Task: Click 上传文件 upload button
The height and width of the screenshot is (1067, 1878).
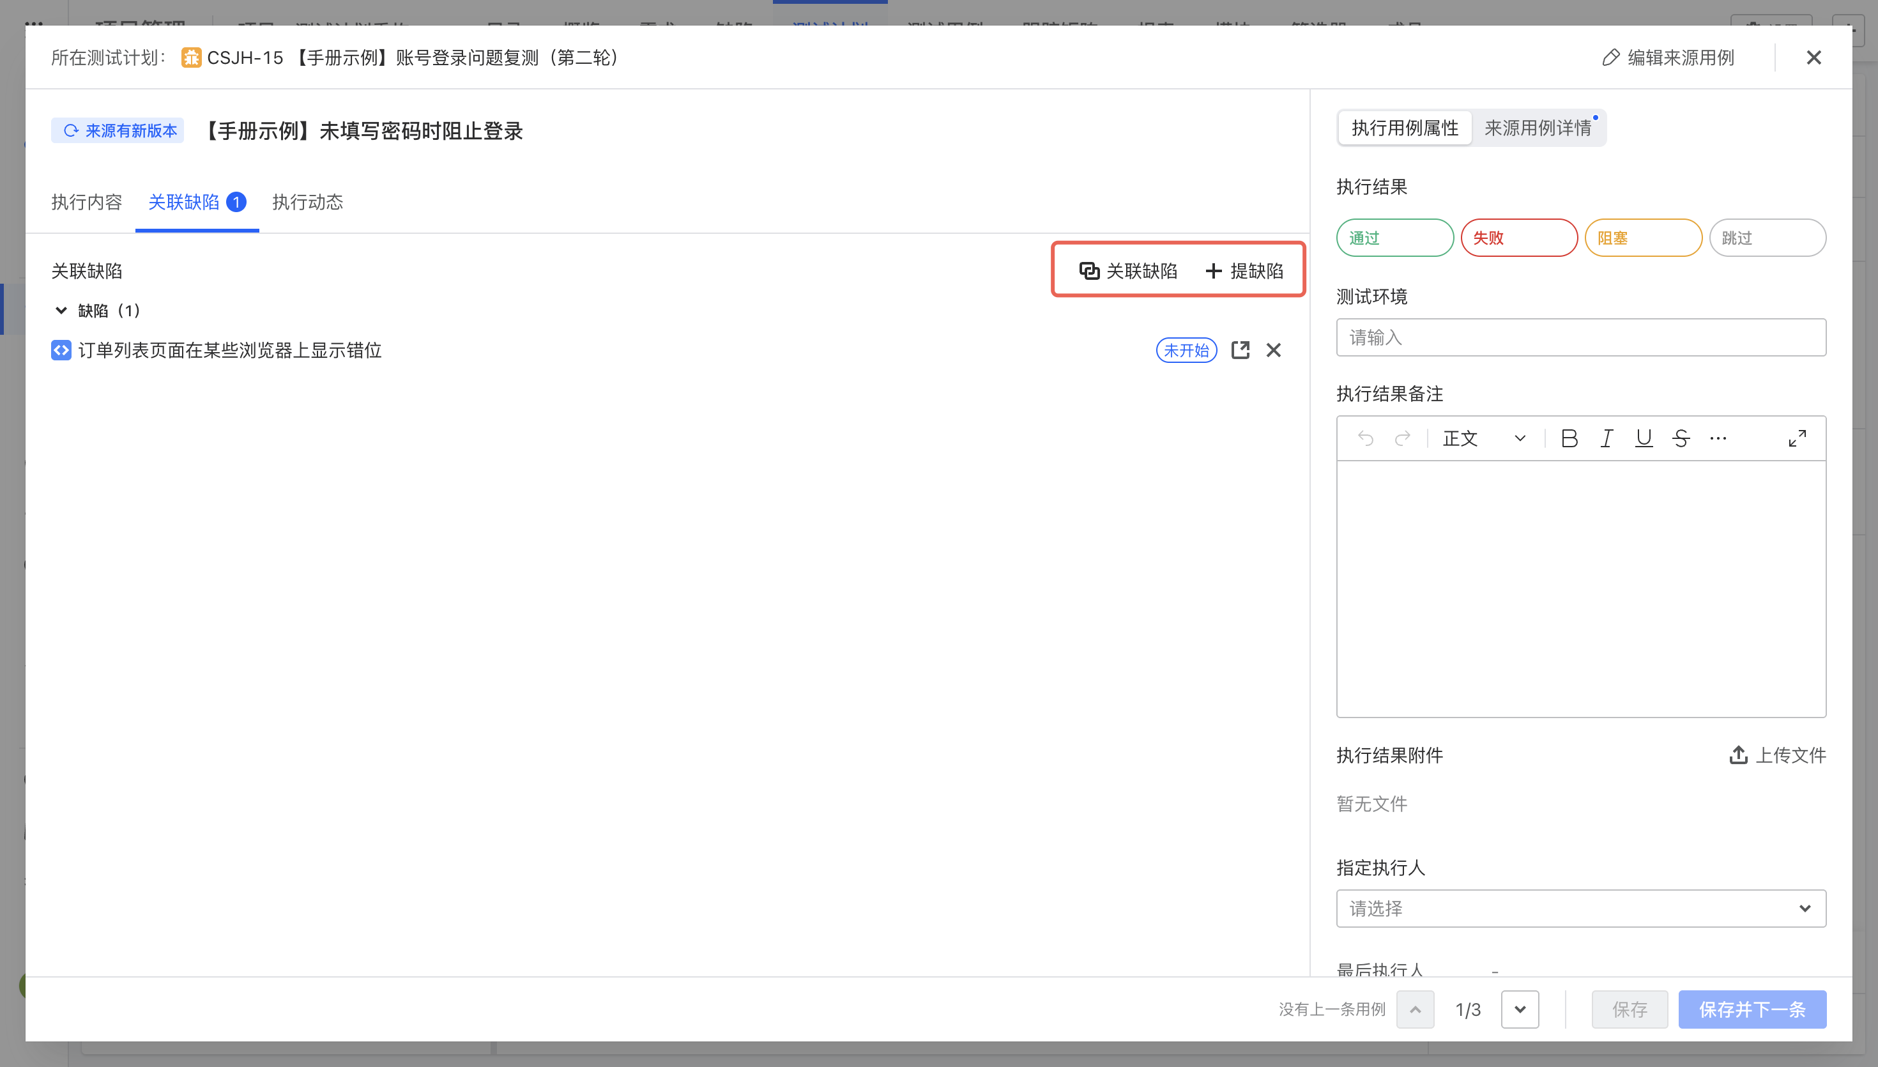Action: pos(1778,755)
